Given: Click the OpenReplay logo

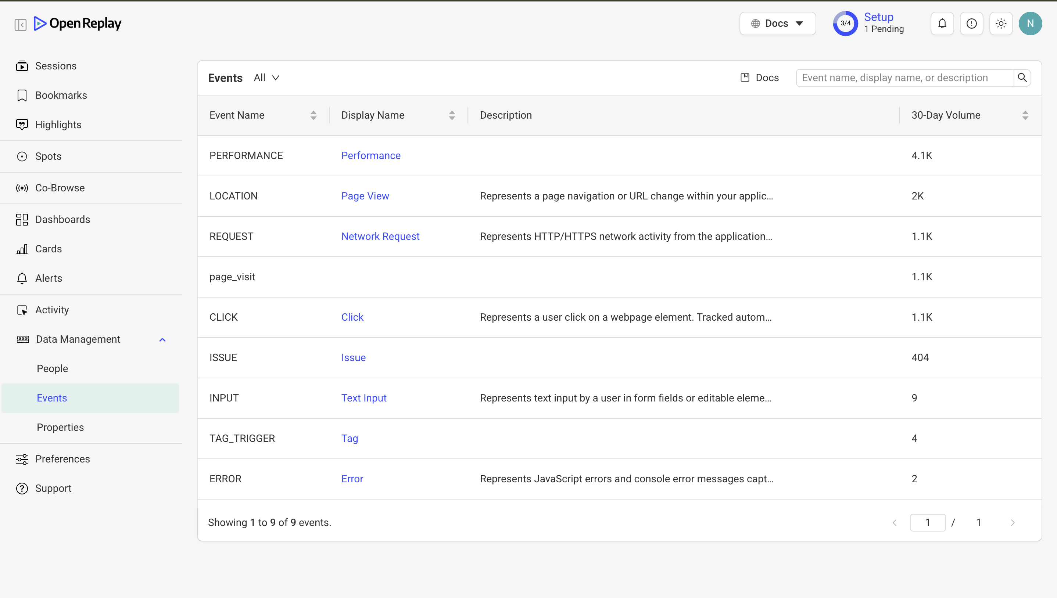Looking at the screenshot, I should click(77, 24).
